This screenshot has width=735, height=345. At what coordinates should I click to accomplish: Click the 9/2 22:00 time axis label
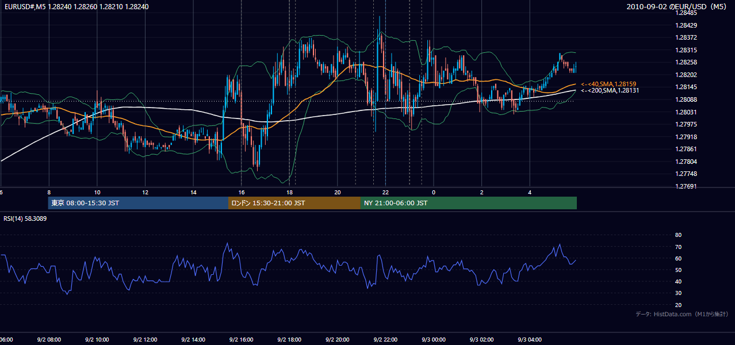tap(385, 340)
